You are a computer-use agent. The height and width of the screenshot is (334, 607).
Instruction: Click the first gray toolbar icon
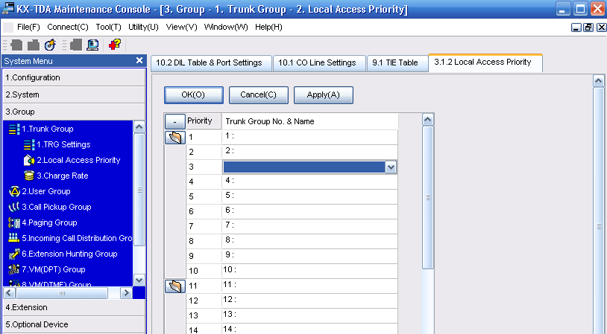tap(16, 45)
